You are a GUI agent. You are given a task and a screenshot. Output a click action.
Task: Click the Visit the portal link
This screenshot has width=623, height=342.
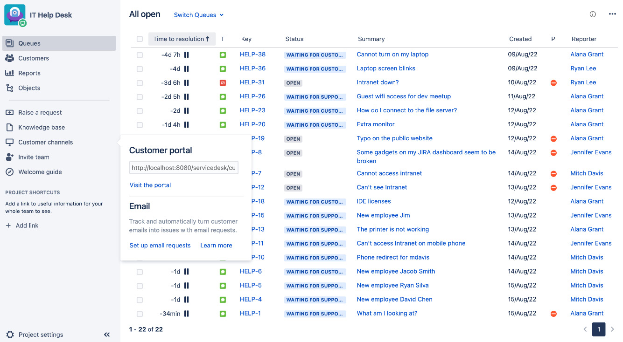click(150, 185)
